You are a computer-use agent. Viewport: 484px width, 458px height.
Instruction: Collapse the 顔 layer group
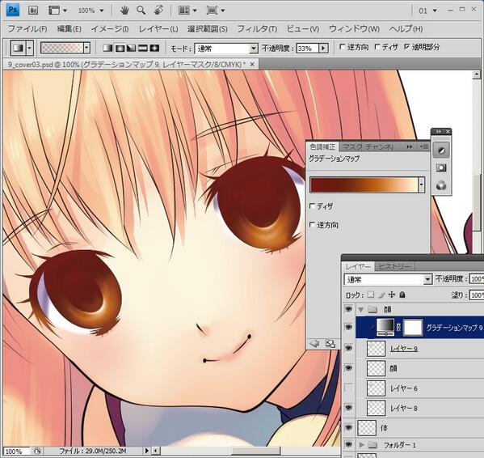point(360,309)
